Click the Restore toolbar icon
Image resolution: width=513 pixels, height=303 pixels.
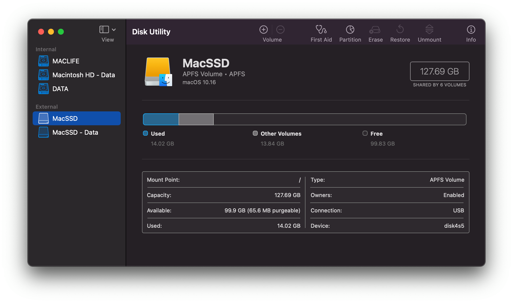pyautogui.click(x=400, y=30)
